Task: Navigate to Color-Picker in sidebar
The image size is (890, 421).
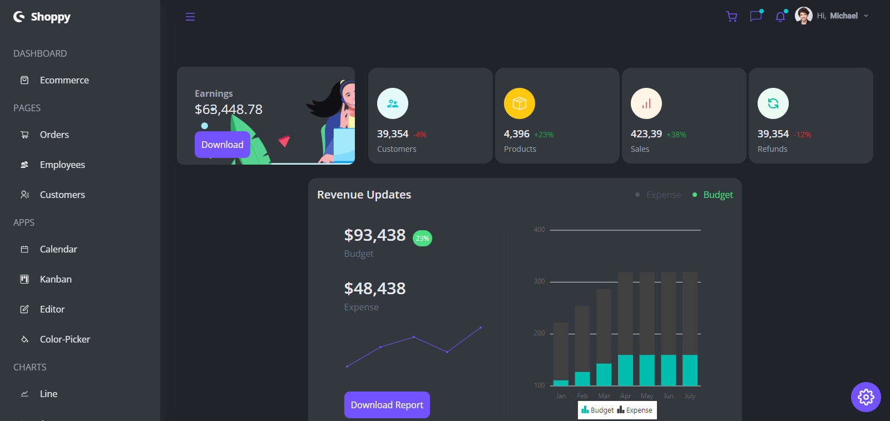Action: click(x=65, y=339)
